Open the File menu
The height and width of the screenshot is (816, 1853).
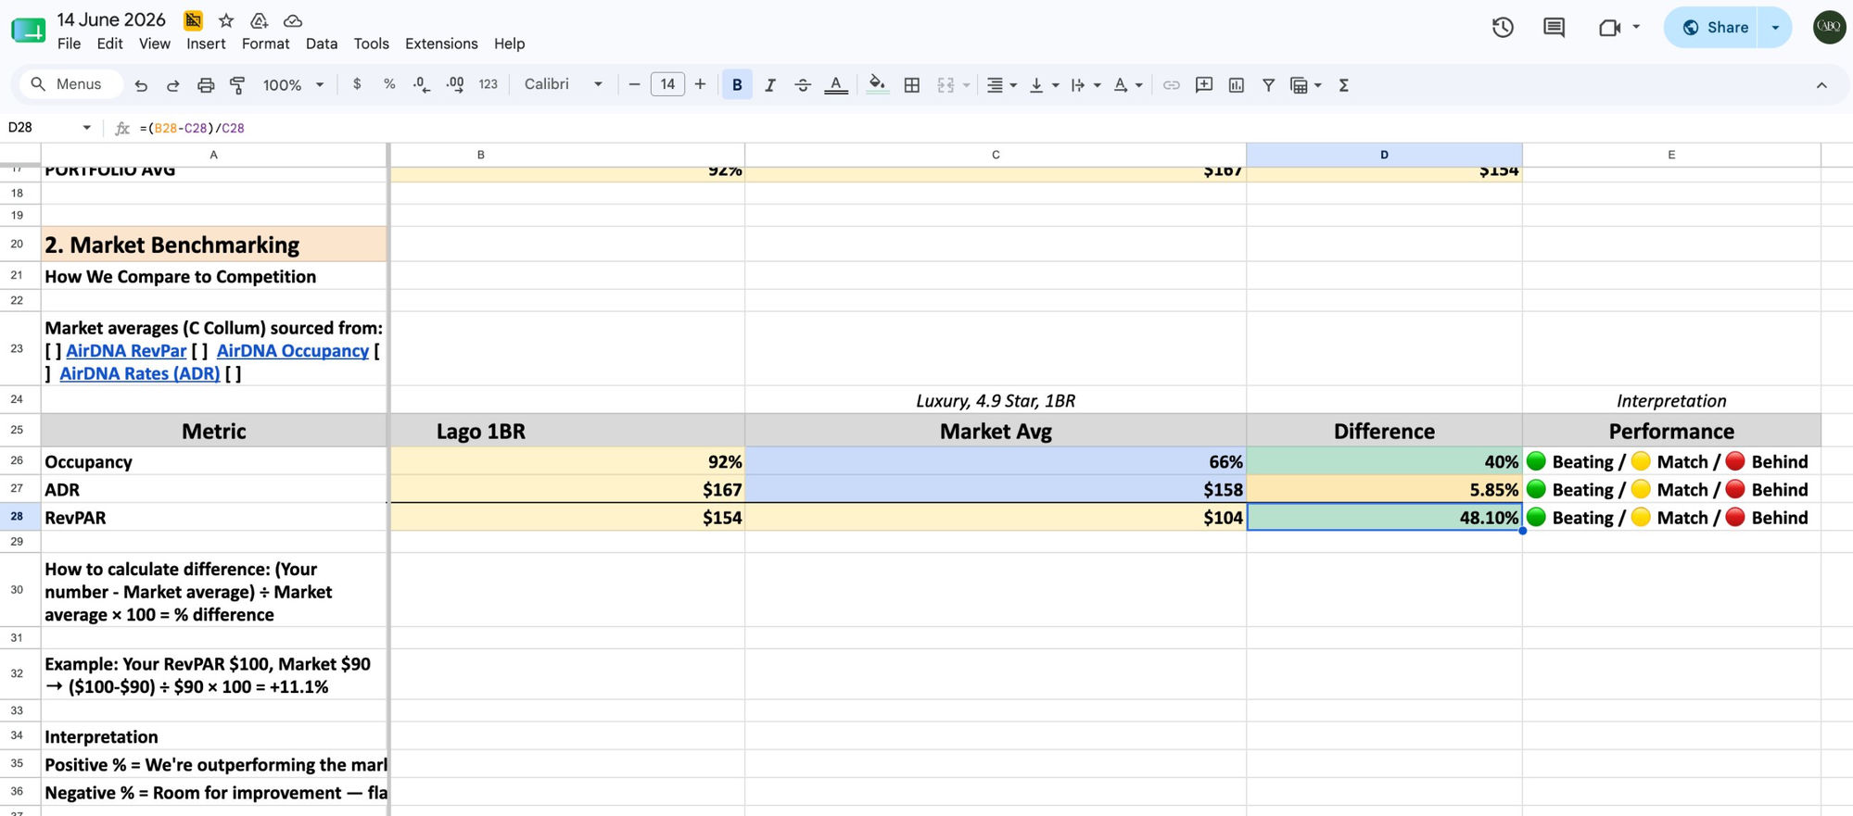pos(69,44)
